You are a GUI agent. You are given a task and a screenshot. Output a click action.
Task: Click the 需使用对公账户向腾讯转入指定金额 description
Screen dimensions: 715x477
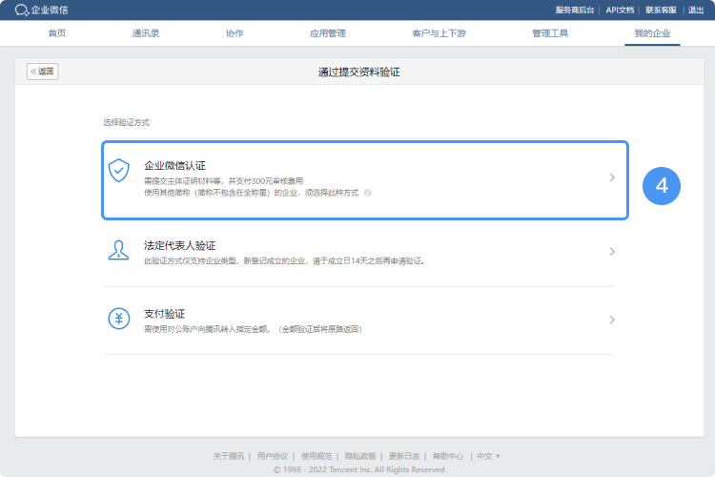(x=253, y=329)
